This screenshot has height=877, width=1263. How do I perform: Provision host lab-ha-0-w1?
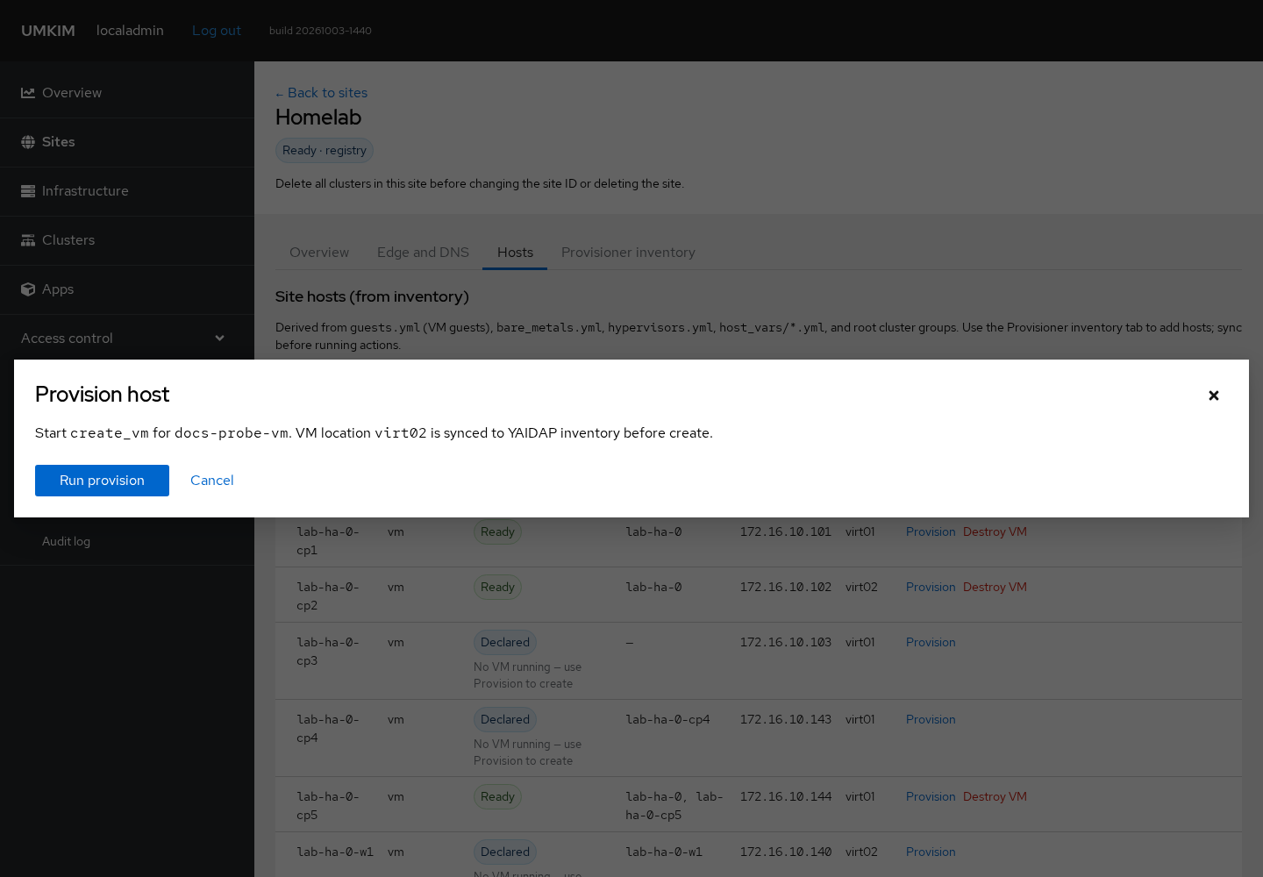coord(931,852)
